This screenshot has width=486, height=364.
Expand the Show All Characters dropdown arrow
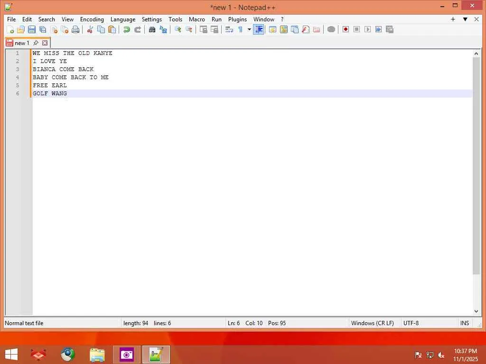pyautogui.click(x=249, y=29)
